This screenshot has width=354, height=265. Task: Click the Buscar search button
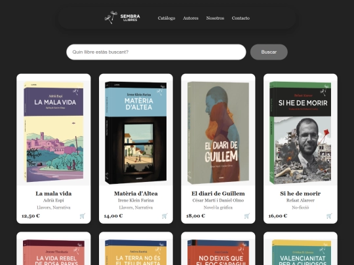[269, 52]
